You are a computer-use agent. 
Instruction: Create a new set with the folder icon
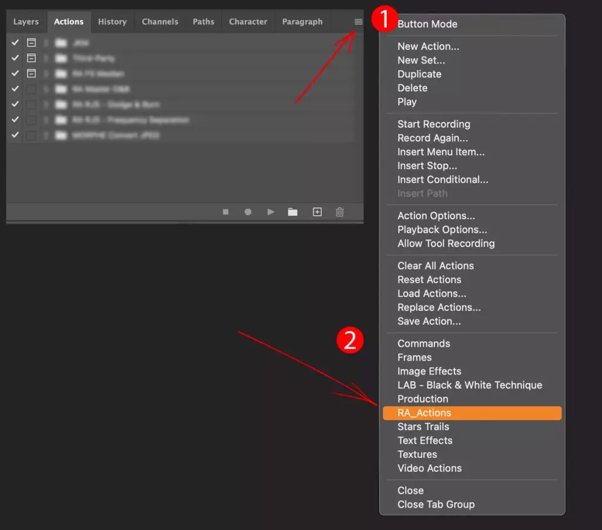pos(293,212)
